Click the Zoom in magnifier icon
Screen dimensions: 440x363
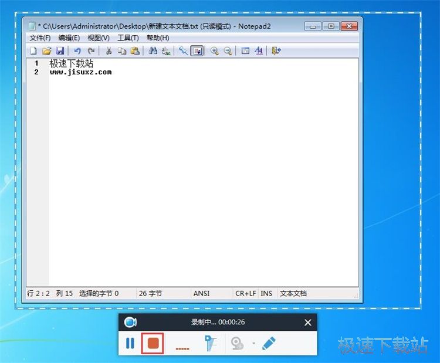click(215, 51)
